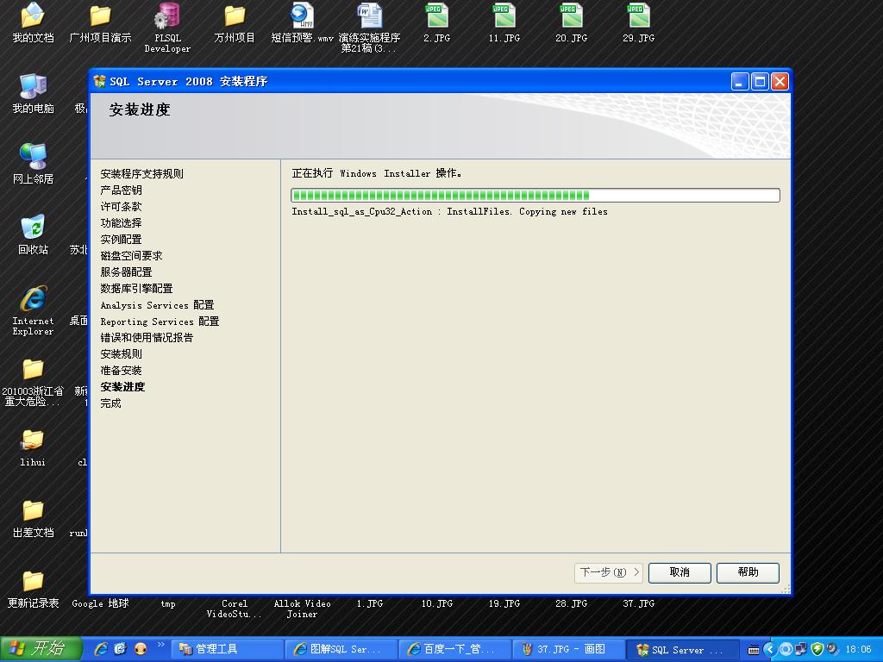Viewport: 883px width, 662px height.
Task: Open the 万州项目 folder
Action: (235, 17)
